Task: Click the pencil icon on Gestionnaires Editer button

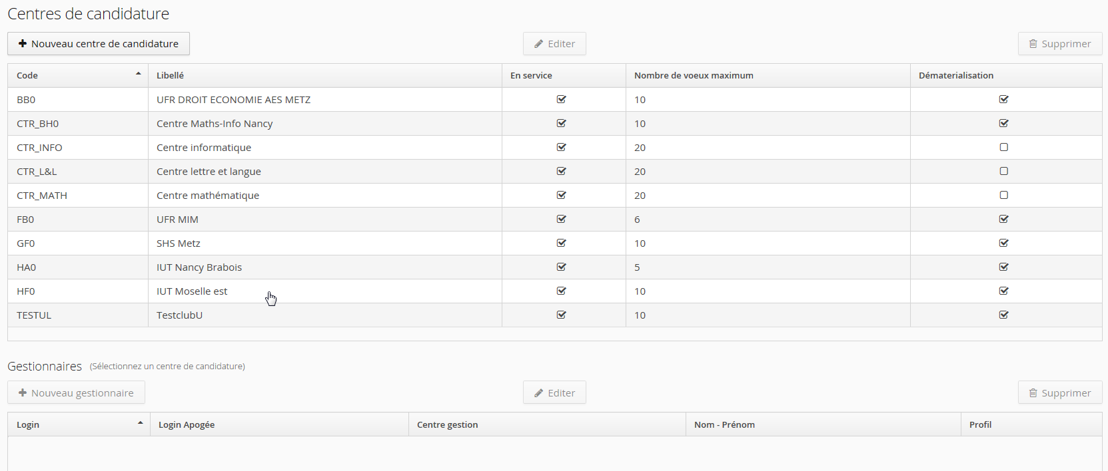Action: click(x=538, y=393)
